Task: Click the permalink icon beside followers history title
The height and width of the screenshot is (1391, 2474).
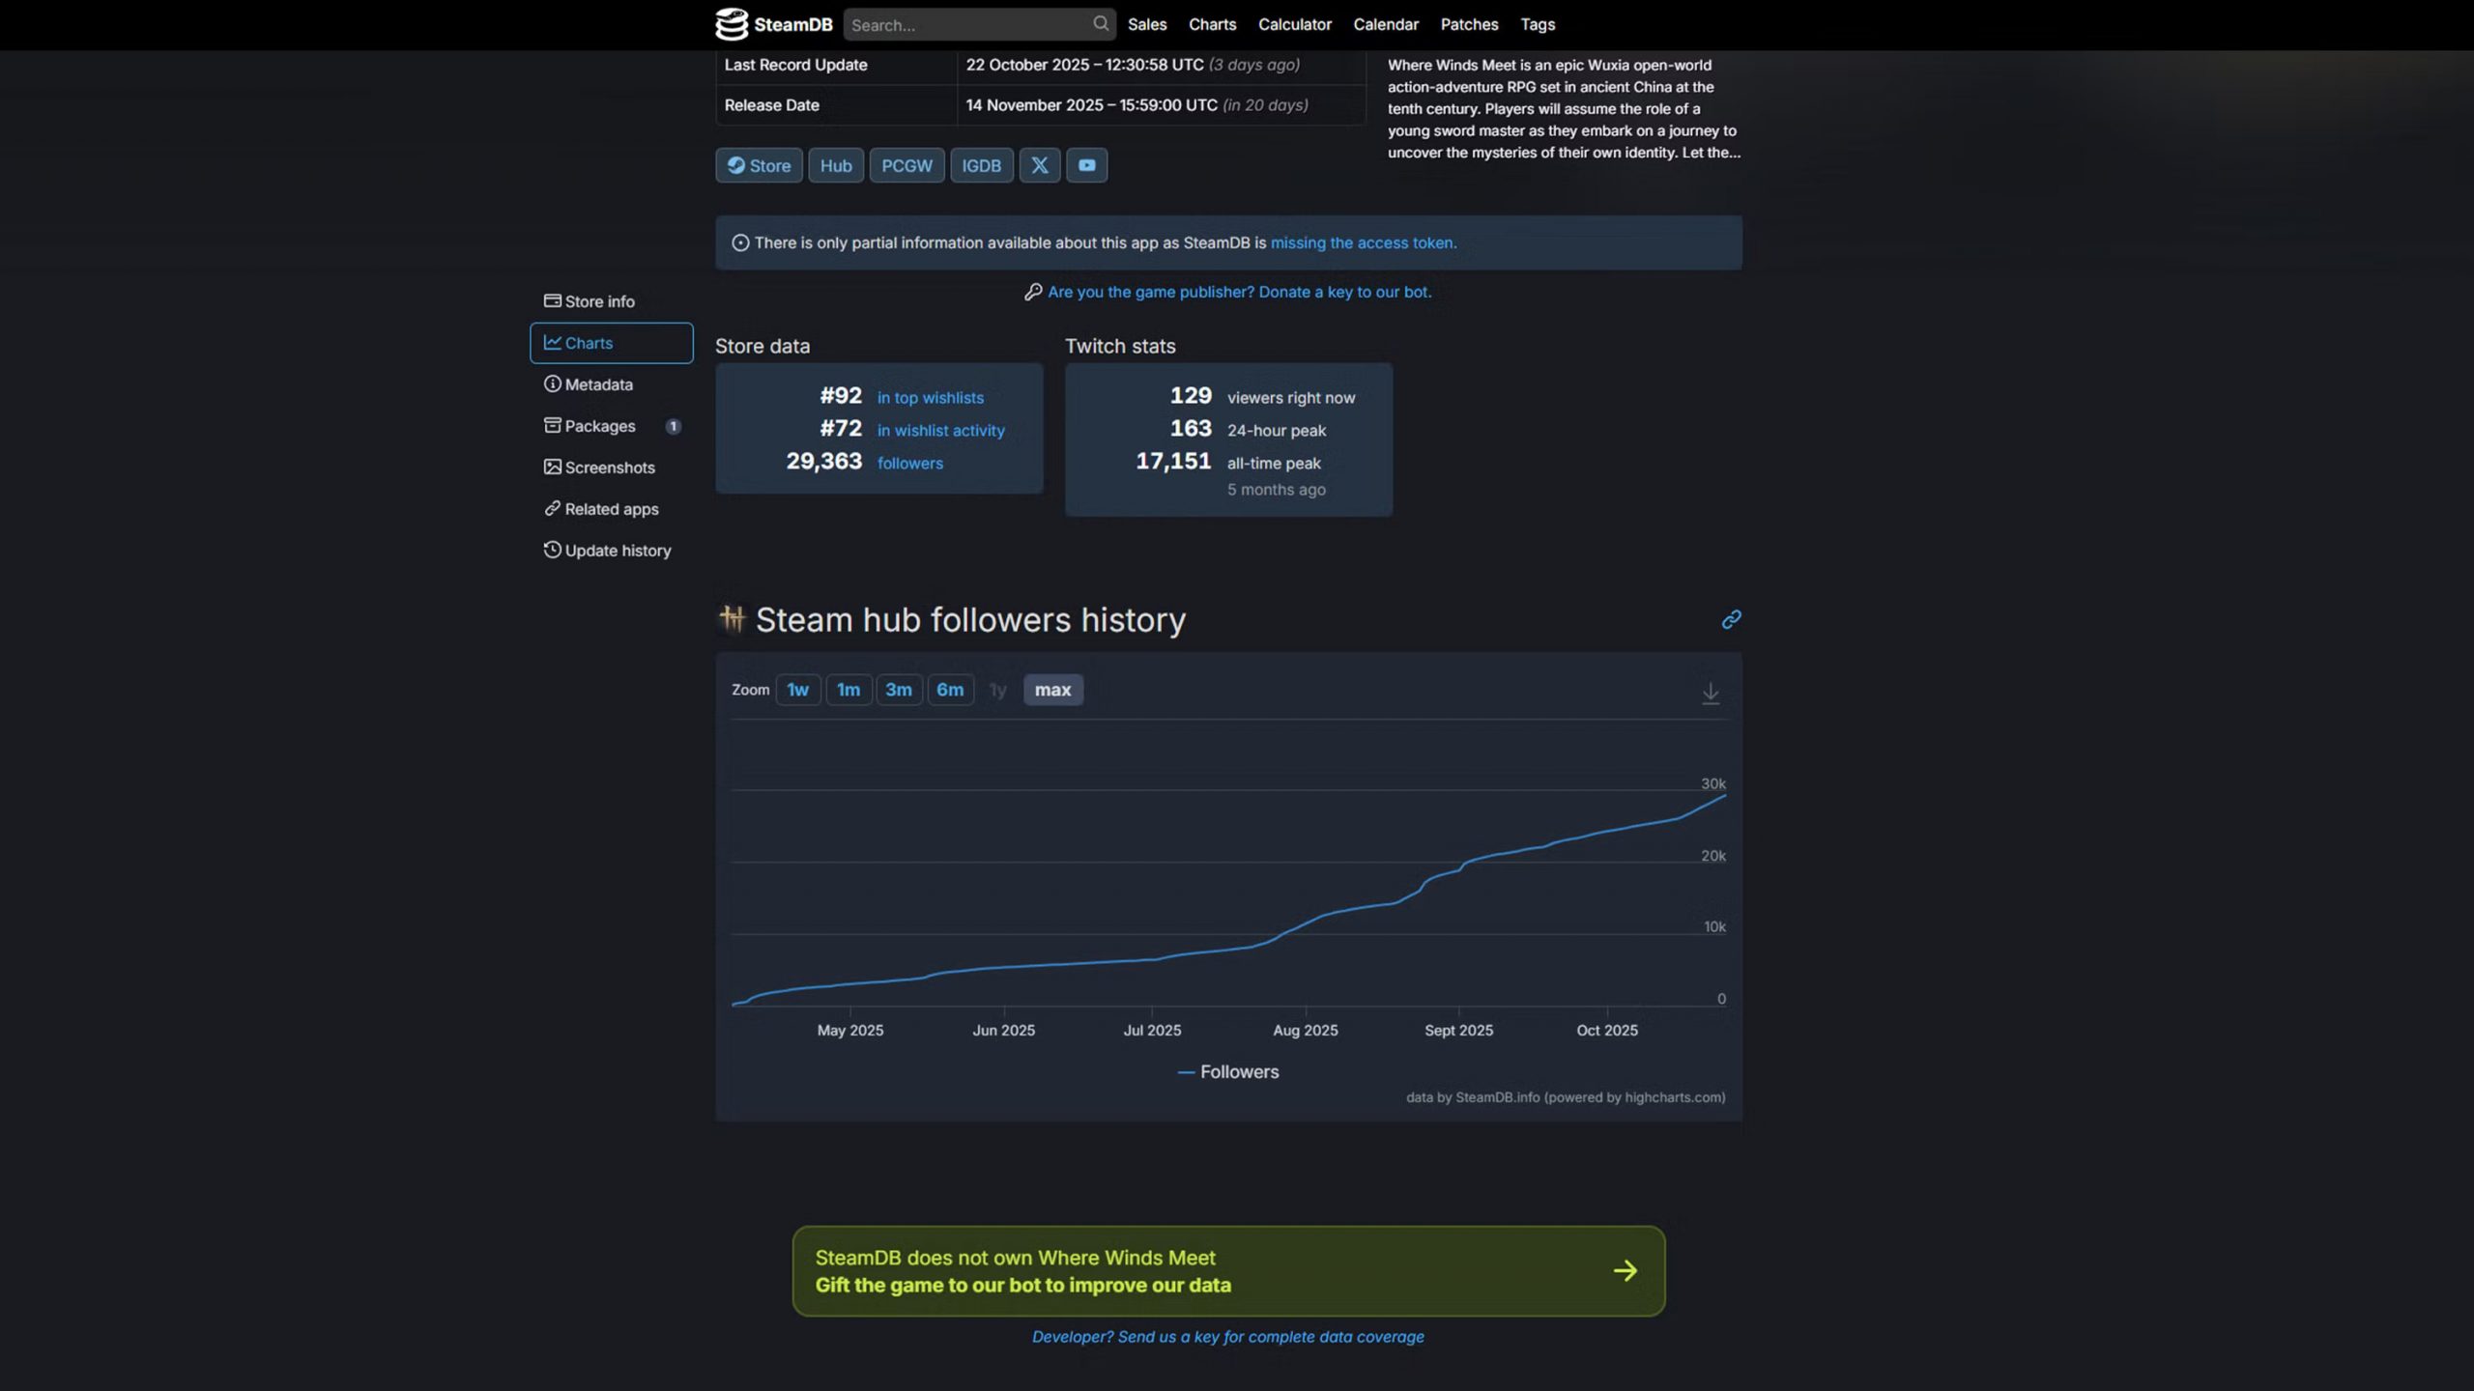Action: 1731,619
